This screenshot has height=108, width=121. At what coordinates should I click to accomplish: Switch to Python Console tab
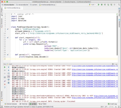point(11,104)
